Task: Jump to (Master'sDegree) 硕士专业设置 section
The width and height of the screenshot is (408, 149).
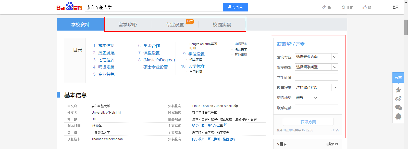Action: coord(159,63)
